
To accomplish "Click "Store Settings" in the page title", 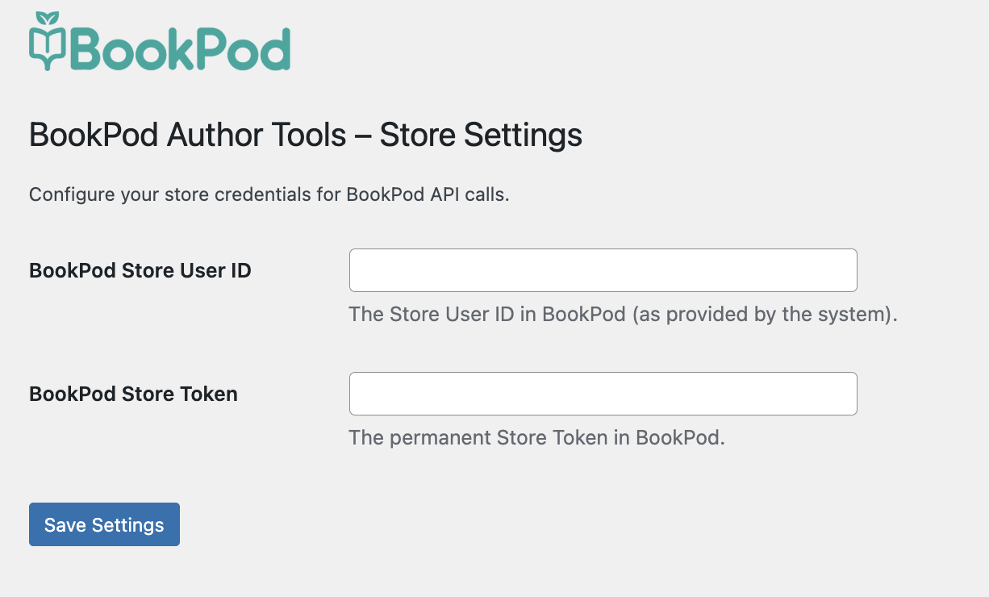I will click(481, 135).
